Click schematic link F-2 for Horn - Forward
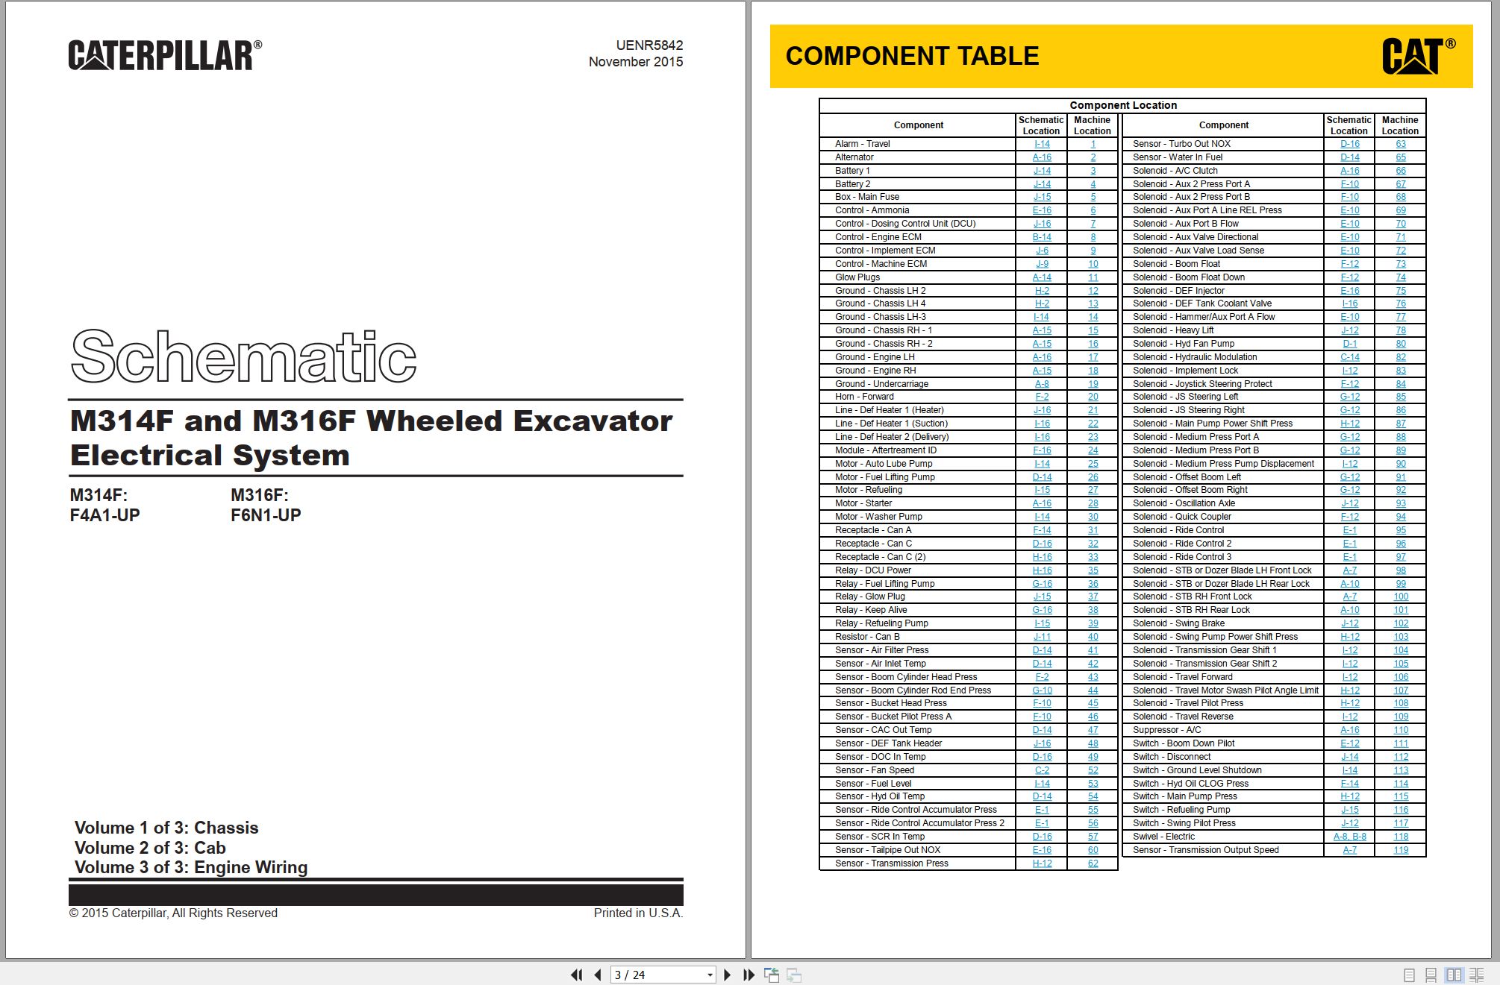Image resolution: width=1500 pixels, height=985 pixels. [1042, 397]
